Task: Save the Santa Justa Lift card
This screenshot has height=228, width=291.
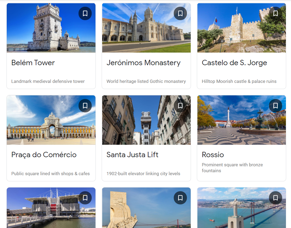Action: pyautogui.click(x=180, y=106)
